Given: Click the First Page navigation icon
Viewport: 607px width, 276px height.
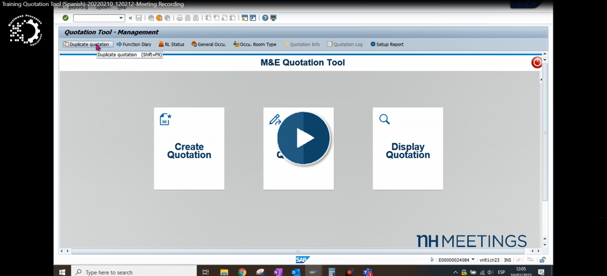Looking at the screenshot, I should (208, 18).
